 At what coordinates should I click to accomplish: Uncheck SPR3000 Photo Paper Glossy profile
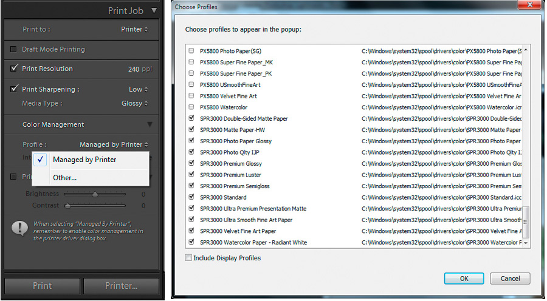pos(191,140)
